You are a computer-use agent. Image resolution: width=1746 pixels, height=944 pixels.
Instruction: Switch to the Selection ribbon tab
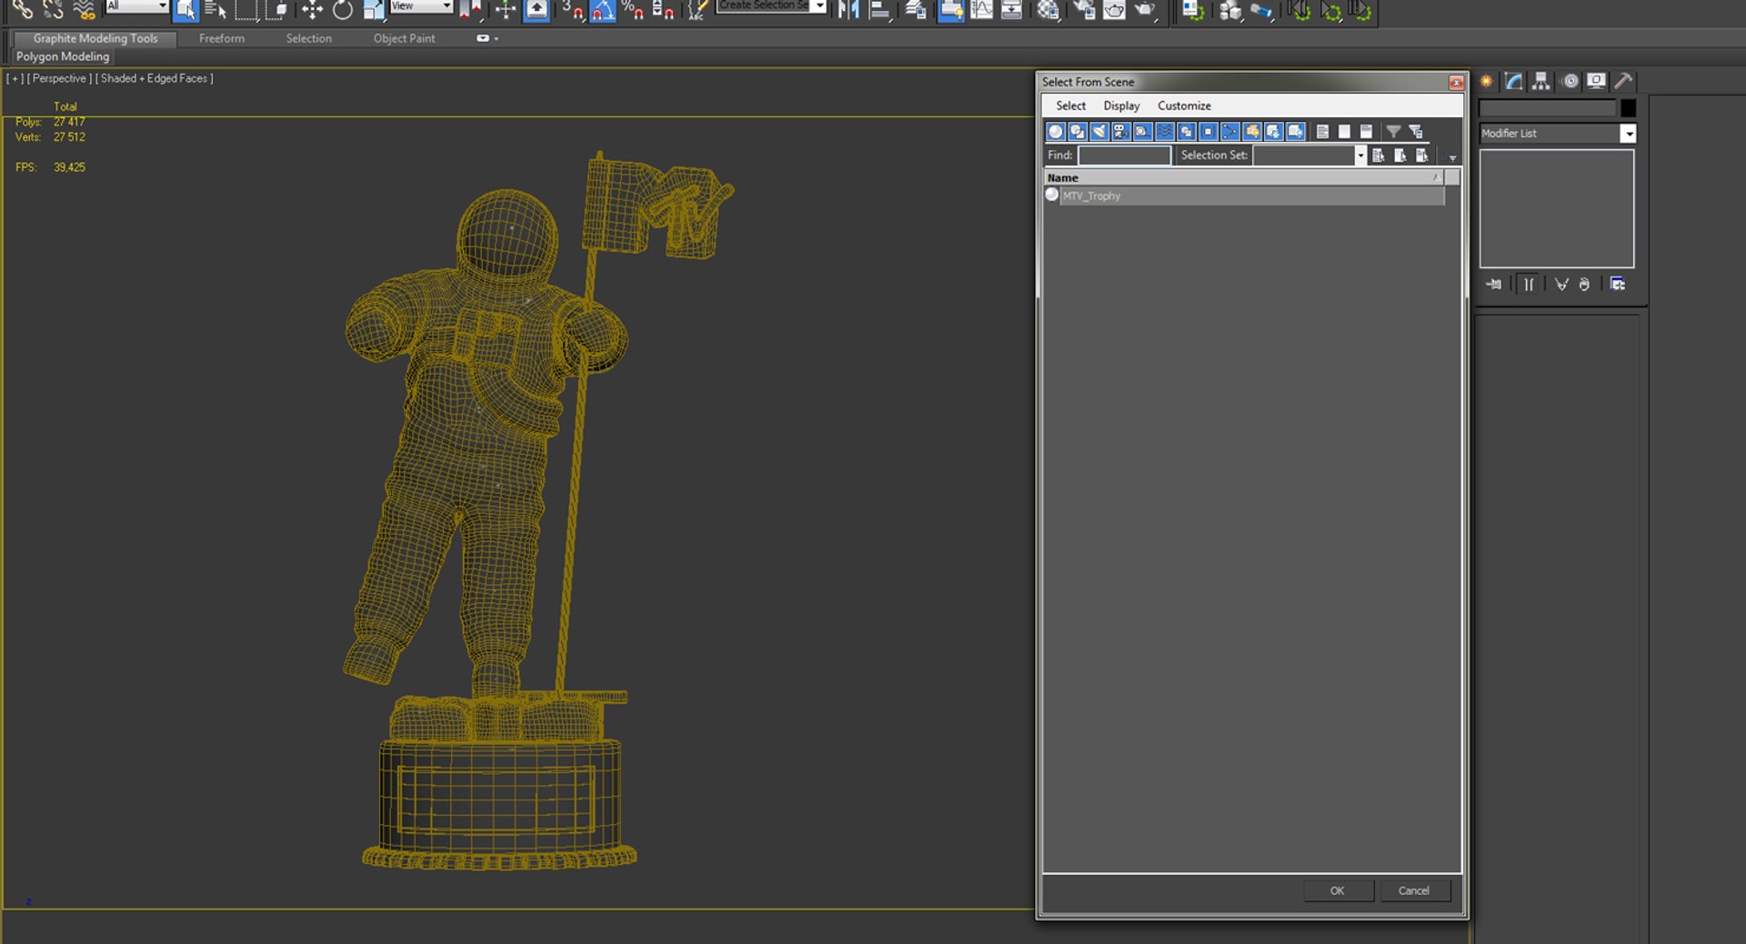[308, 38]
